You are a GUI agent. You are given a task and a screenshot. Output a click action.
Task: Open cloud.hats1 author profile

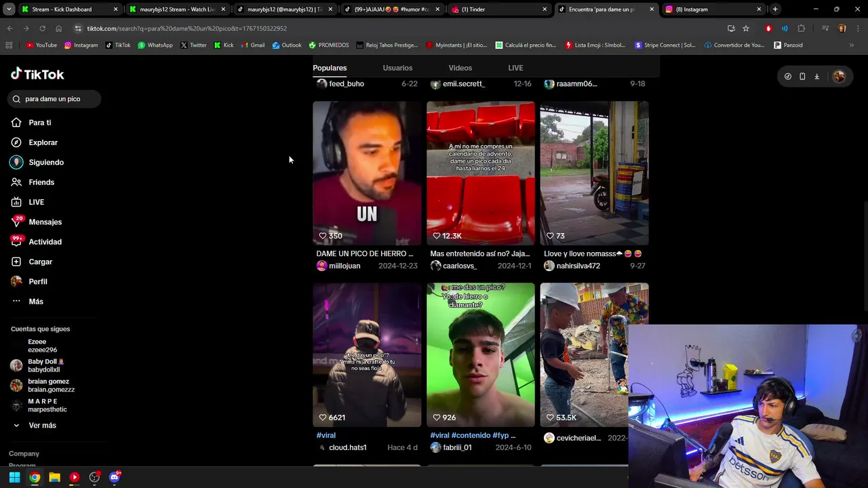[x=342, y=447]
